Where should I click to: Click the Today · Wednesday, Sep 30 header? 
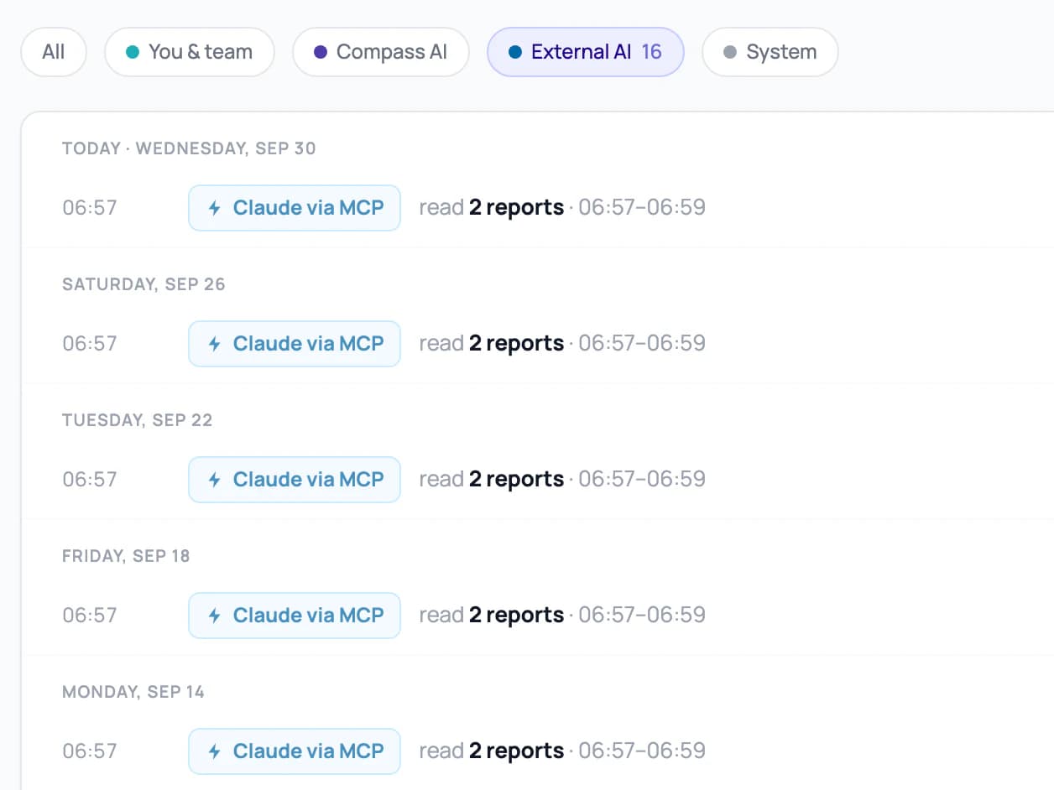189,148
